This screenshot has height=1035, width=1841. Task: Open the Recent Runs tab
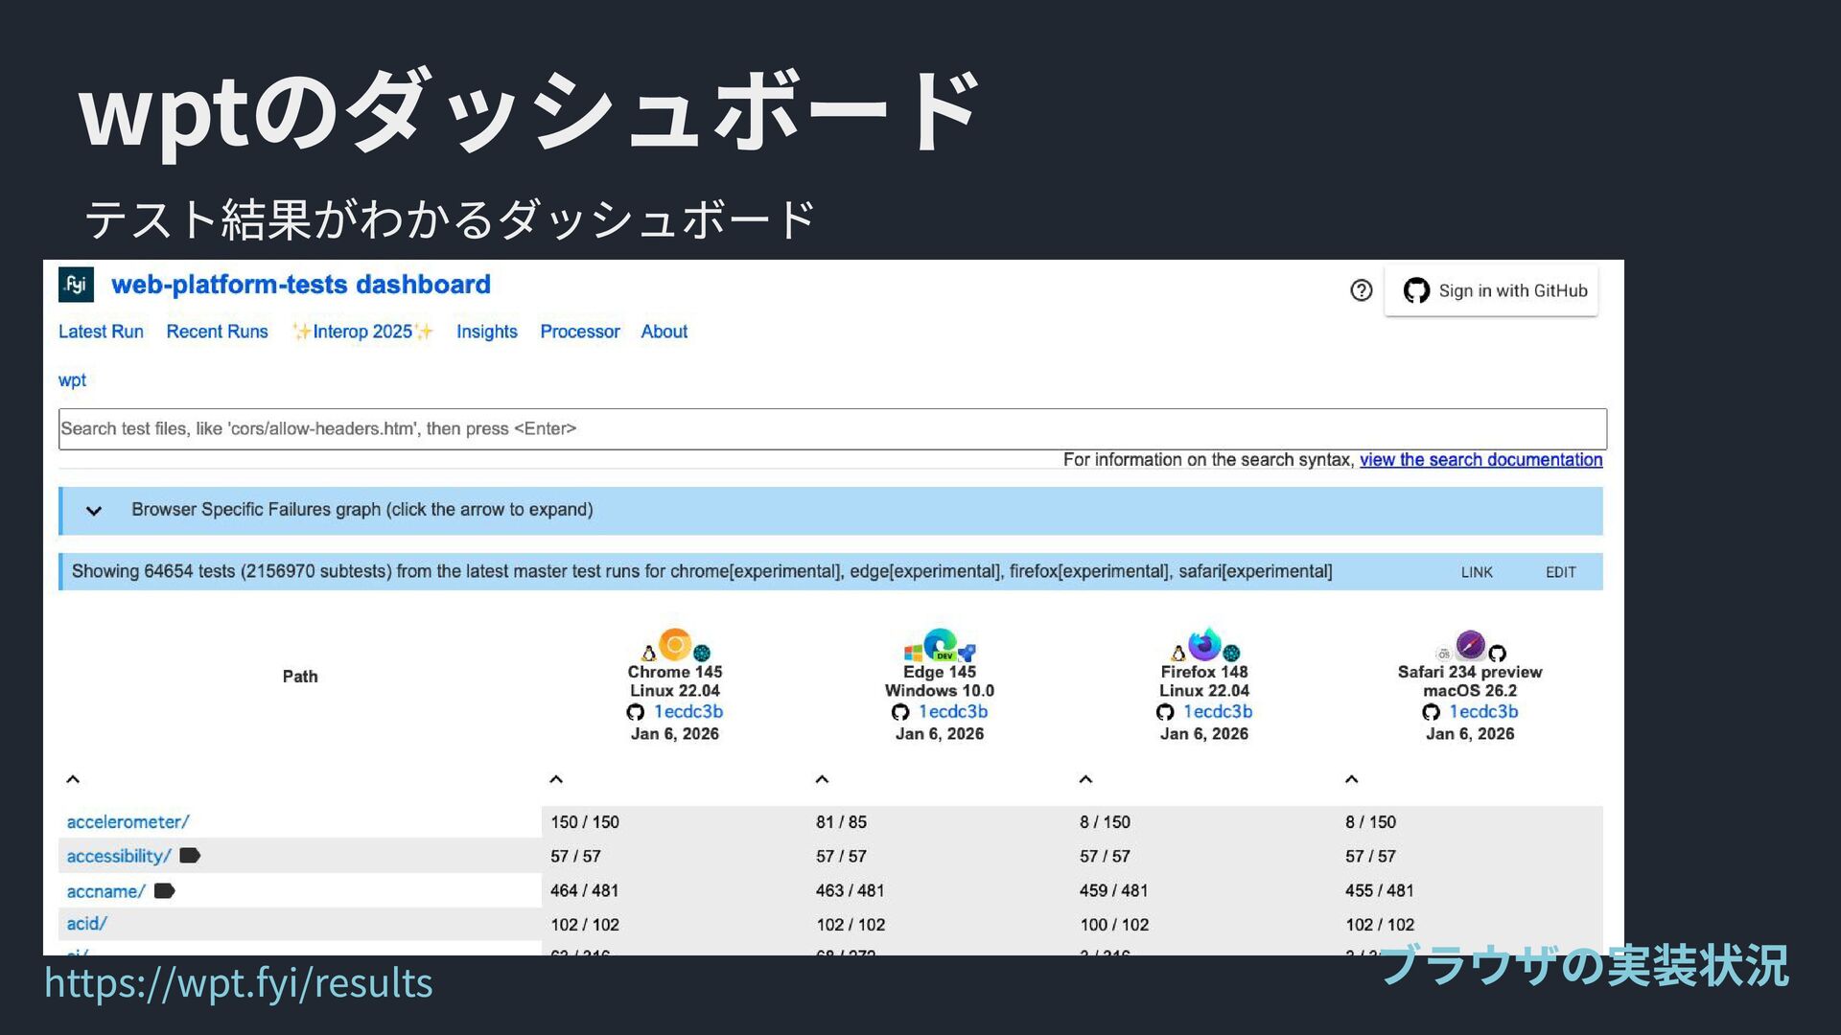pyautogui.click(x=217, y=332)
